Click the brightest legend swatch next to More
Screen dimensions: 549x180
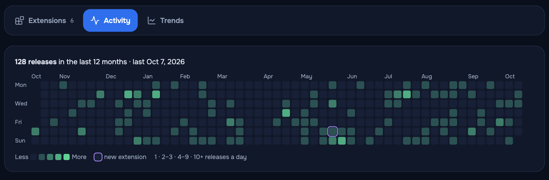[67, 157]
